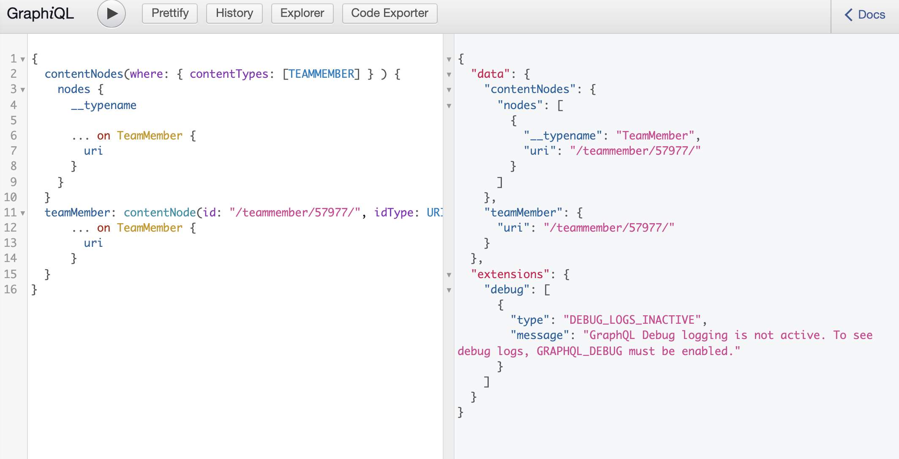This screenshot has width=899, height=459.
Task: Open the Docs panel via the chevron icon
Action: (x=849, y=14)
